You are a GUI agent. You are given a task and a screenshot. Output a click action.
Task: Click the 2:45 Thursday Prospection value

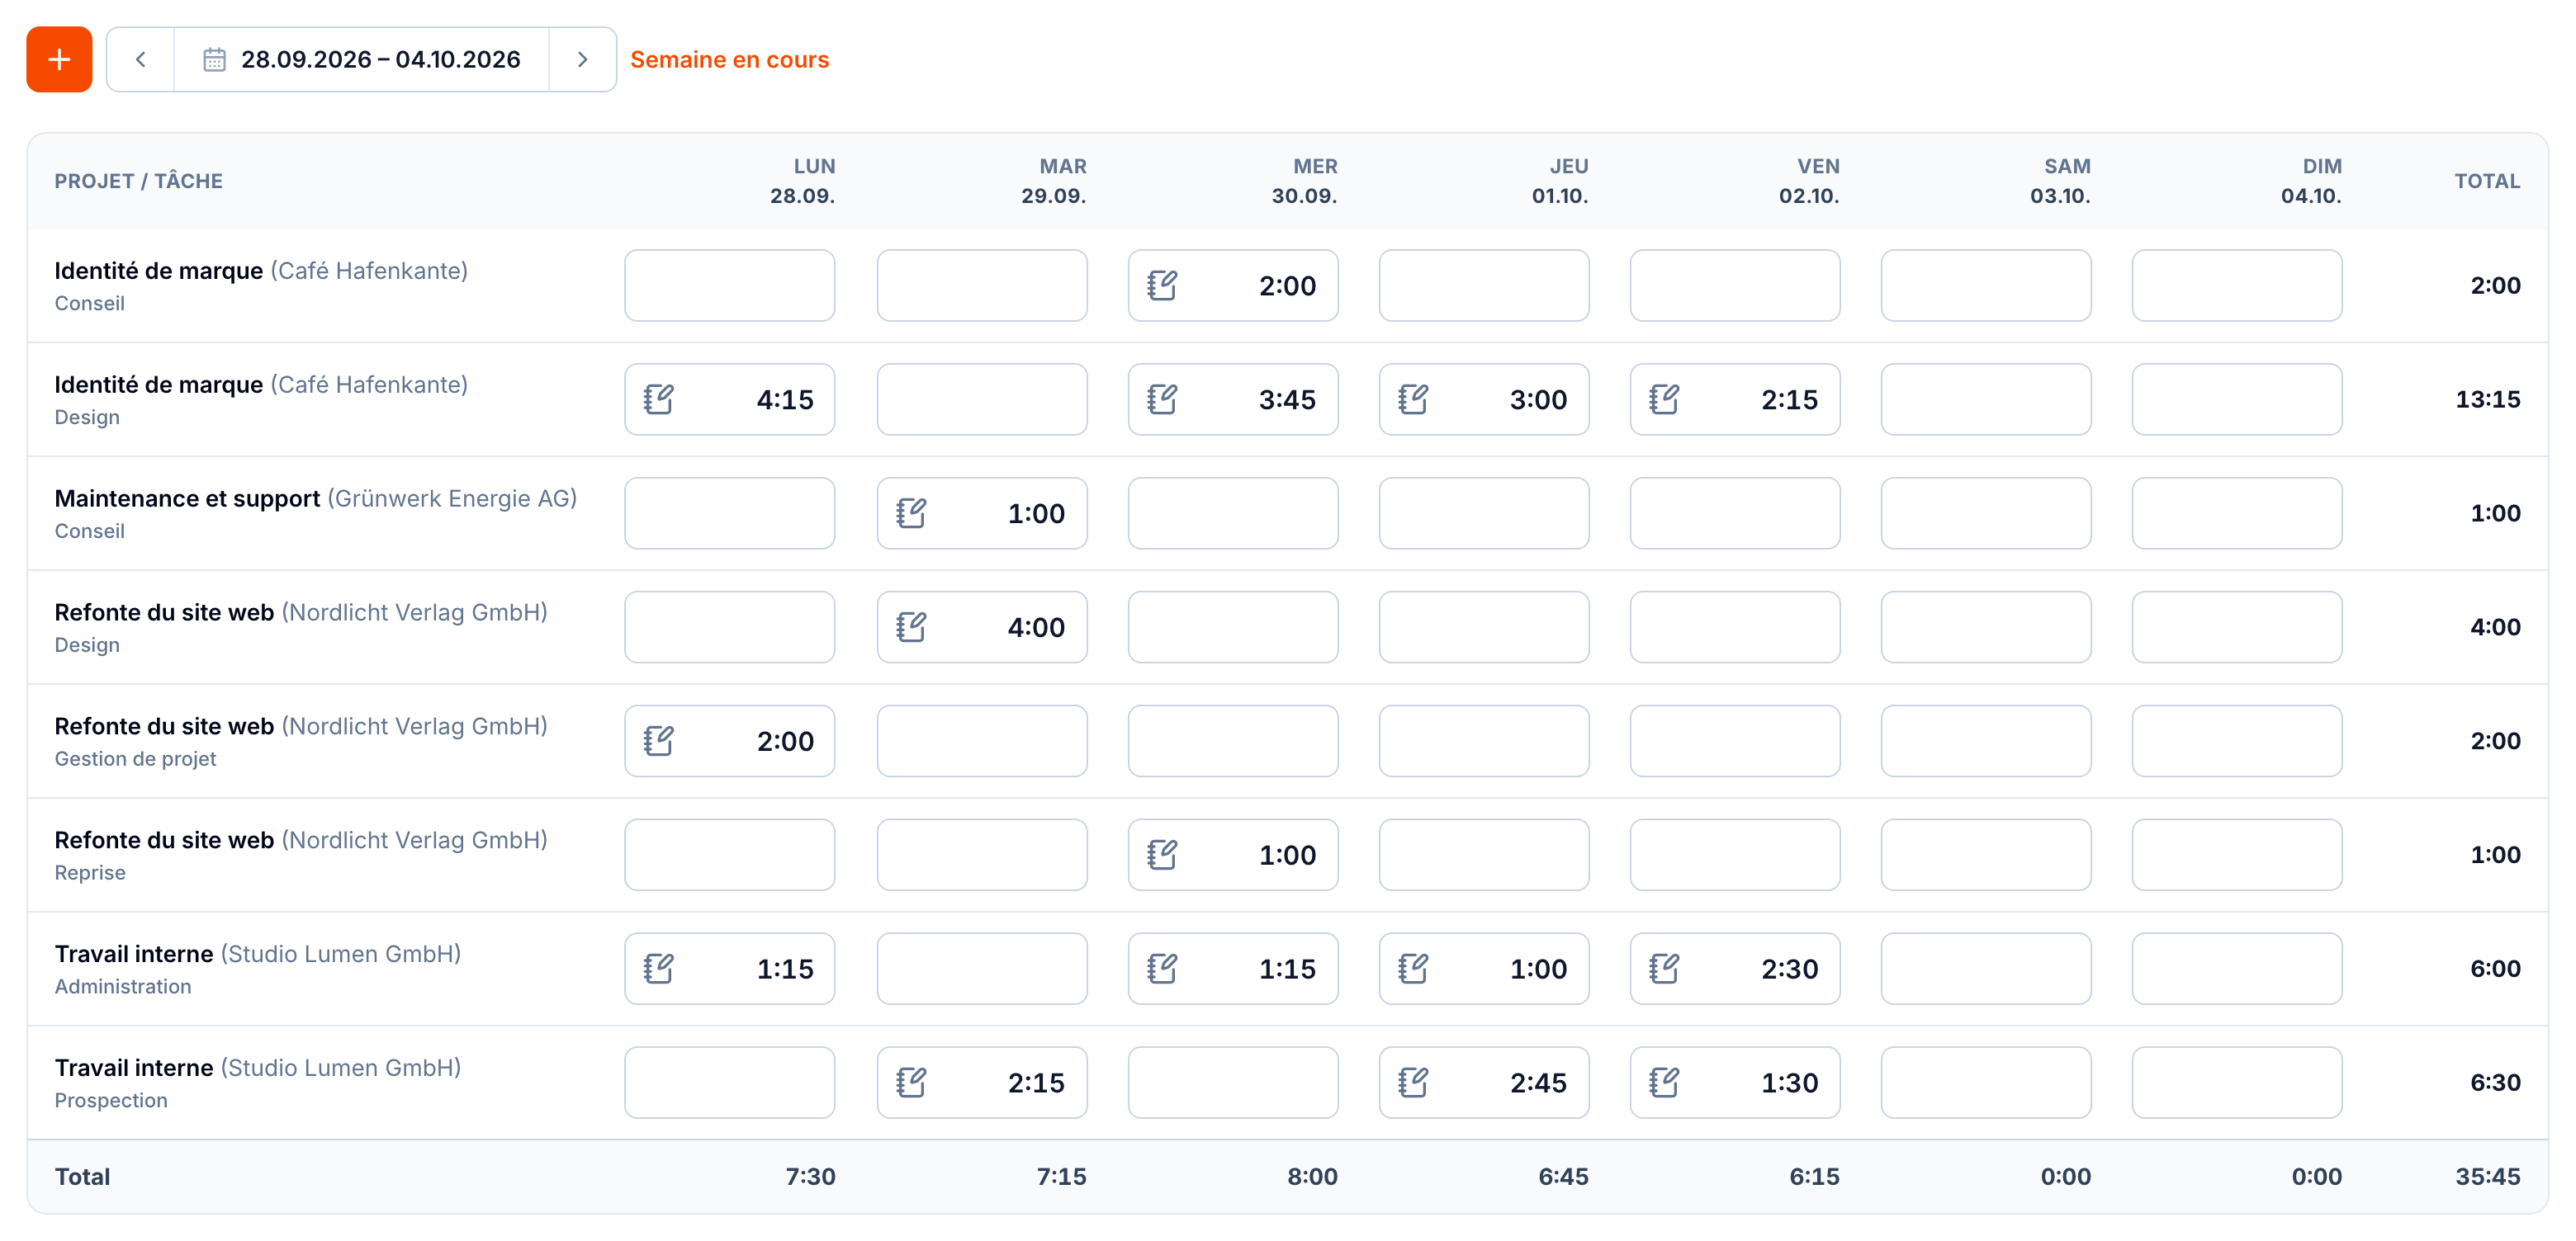click(1538, 1083)
